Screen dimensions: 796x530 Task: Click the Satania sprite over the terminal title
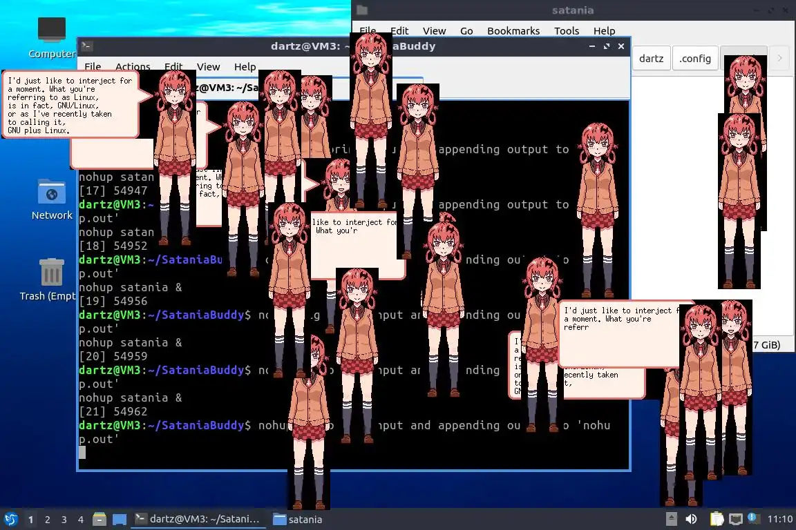(x=371, y=120)
